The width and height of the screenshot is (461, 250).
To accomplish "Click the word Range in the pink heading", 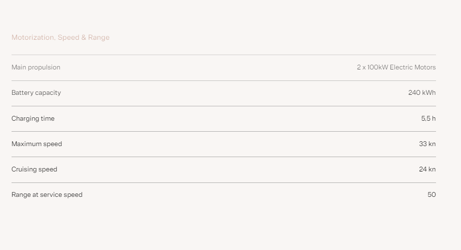I will click(x=99, y=38).
